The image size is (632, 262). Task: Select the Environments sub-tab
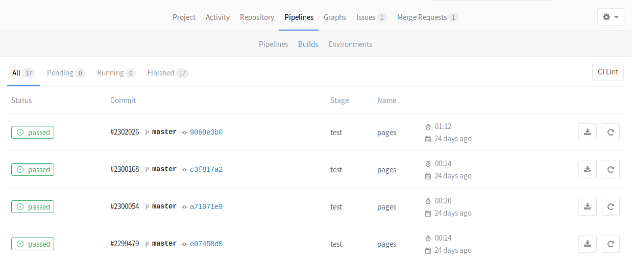(x=350, y=44)
